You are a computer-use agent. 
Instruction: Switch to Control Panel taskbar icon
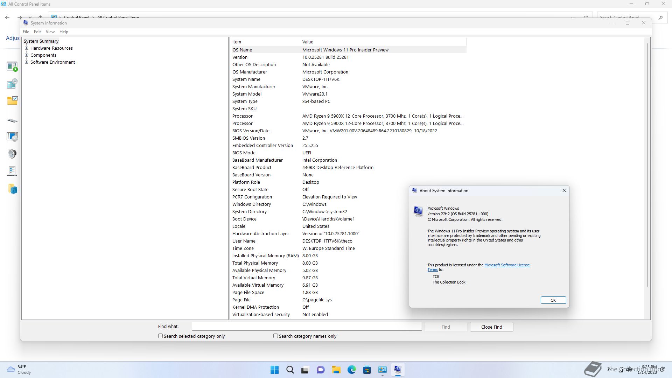pos(382,370)
